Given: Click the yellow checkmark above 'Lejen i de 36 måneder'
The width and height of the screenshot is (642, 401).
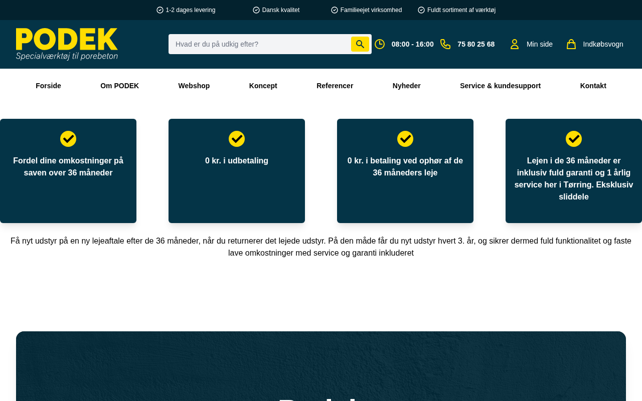Looking at the screenshot, I should point(574,139).
